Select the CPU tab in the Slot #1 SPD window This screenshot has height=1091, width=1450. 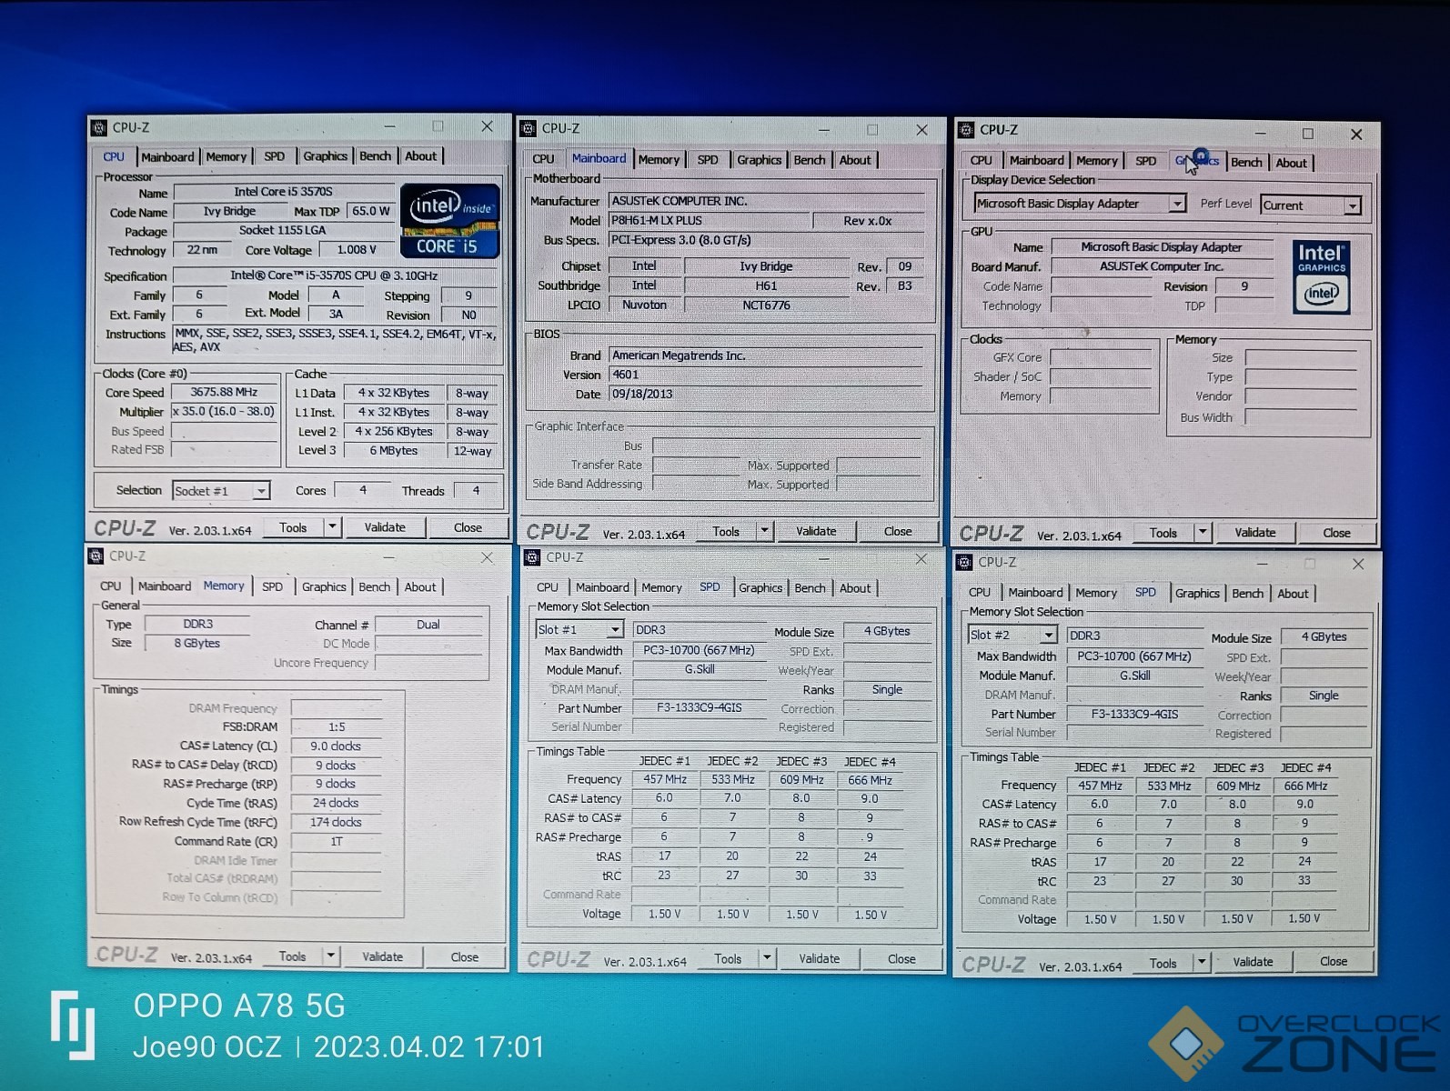pos(548,588)
